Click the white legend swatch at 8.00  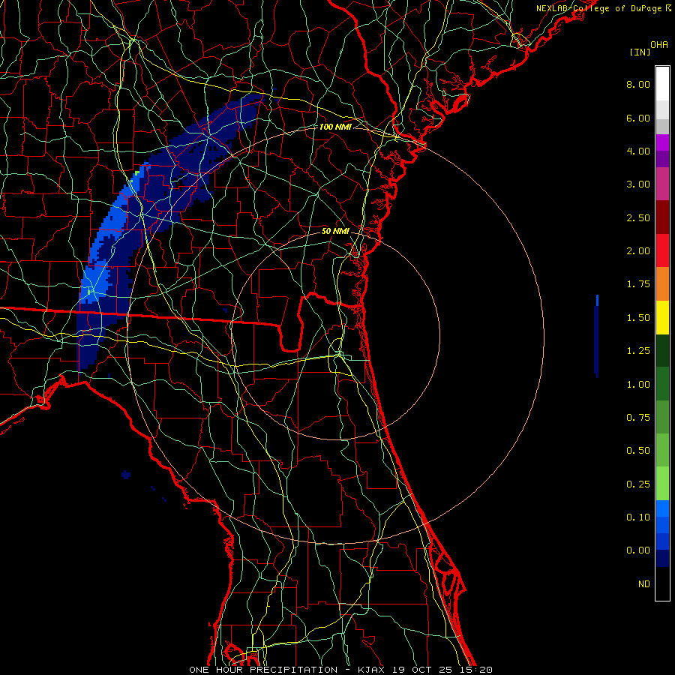(x=662, y=84)
